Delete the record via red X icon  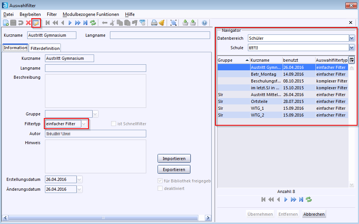(28, 23)
